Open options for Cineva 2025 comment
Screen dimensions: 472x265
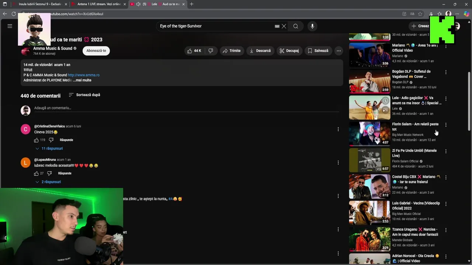tap(338, 129)
